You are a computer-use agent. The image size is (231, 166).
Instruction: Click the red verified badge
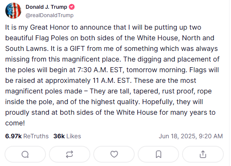72,7
